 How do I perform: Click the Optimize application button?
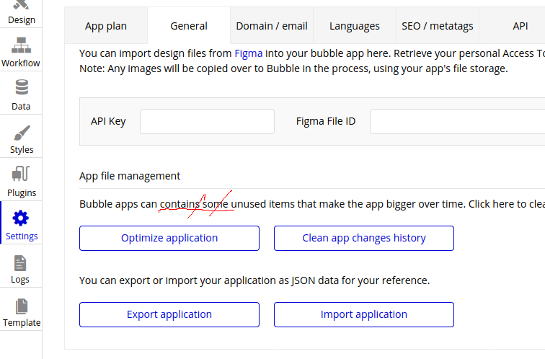click(x=169, y=238)
